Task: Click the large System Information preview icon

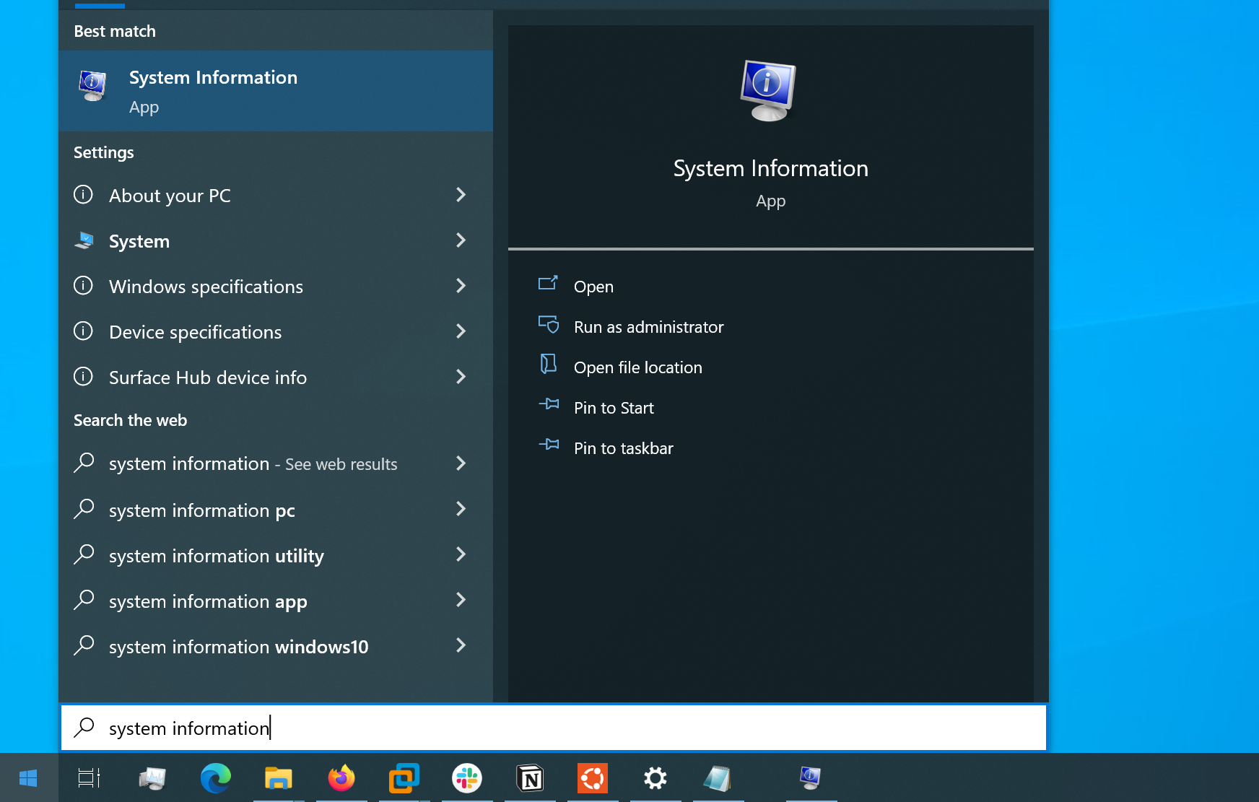Action: tap(770, 91)
